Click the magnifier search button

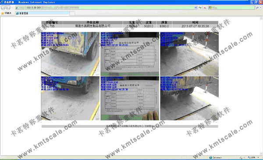click(257, 7)
